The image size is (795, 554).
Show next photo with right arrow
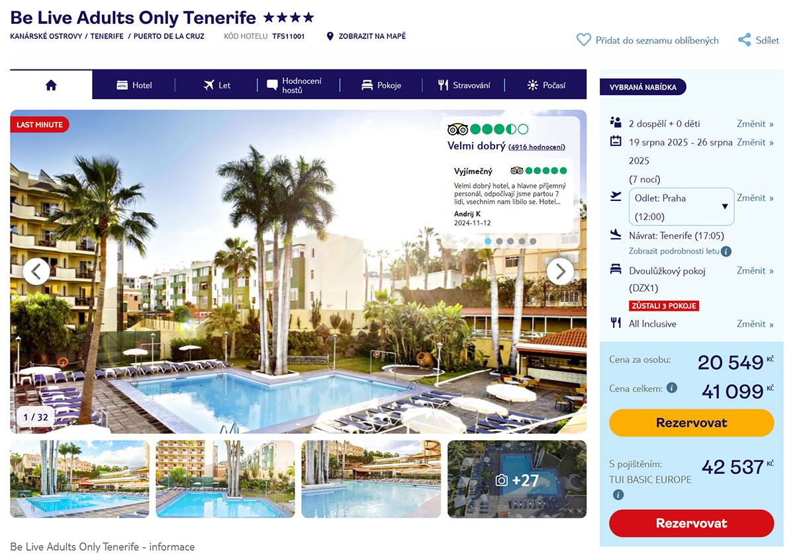tap(561, 271)
